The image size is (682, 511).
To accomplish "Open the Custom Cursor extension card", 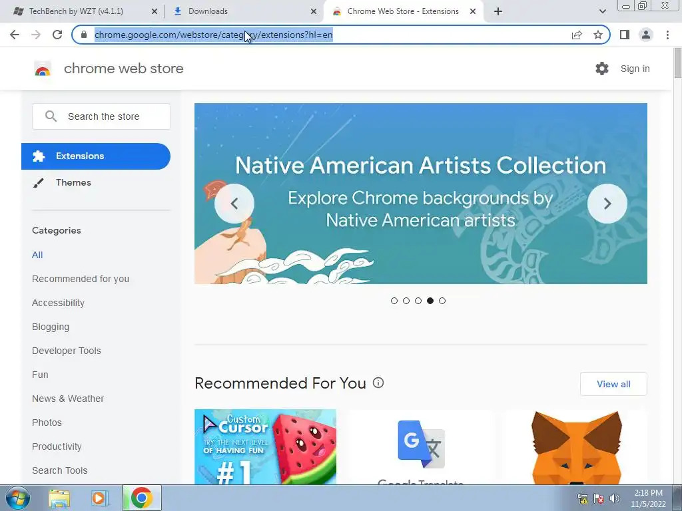I will pos(265,446).
